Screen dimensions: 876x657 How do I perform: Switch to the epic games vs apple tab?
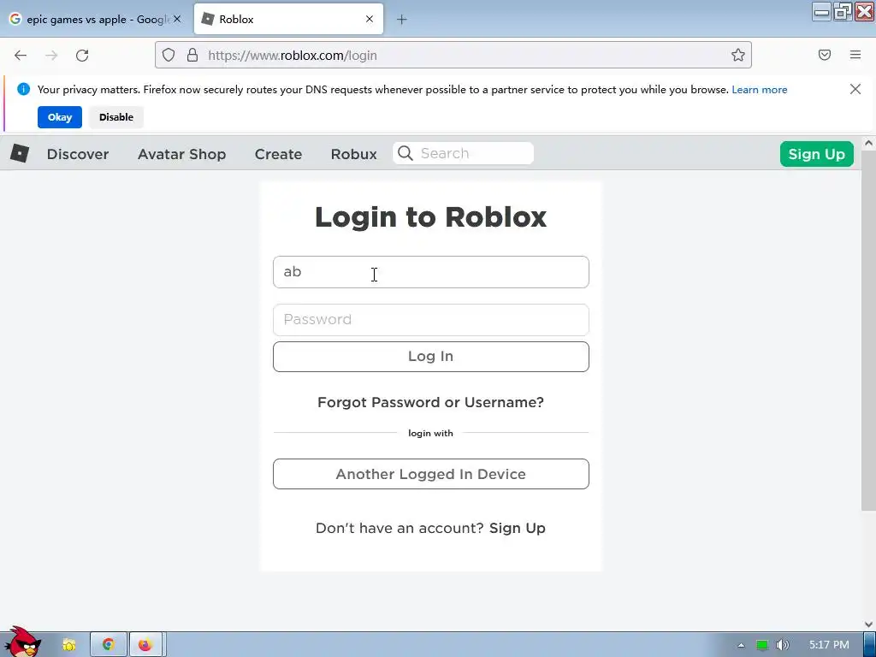coord(96,19)
